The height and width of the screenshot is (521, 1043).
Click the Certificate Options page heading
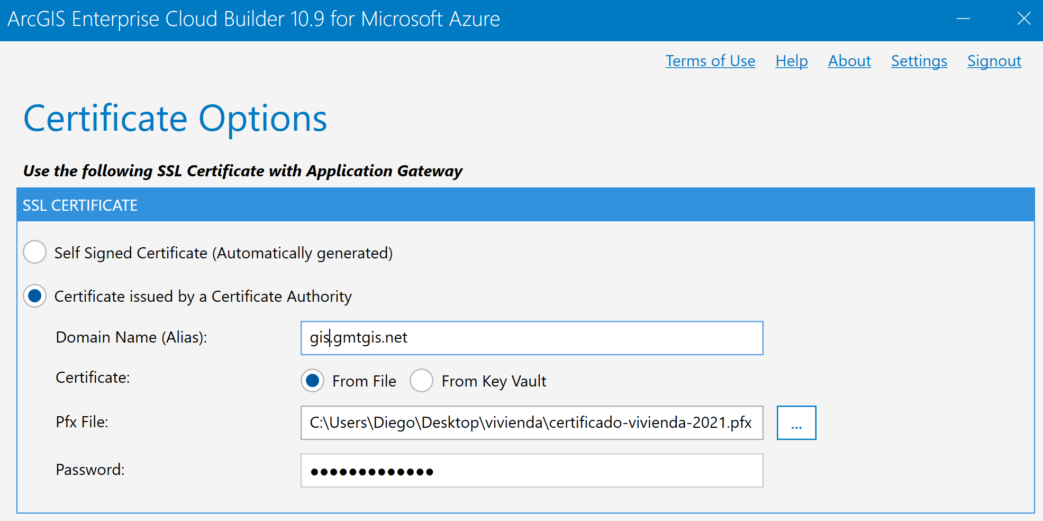pyautogui.click(x=175, y=119)
